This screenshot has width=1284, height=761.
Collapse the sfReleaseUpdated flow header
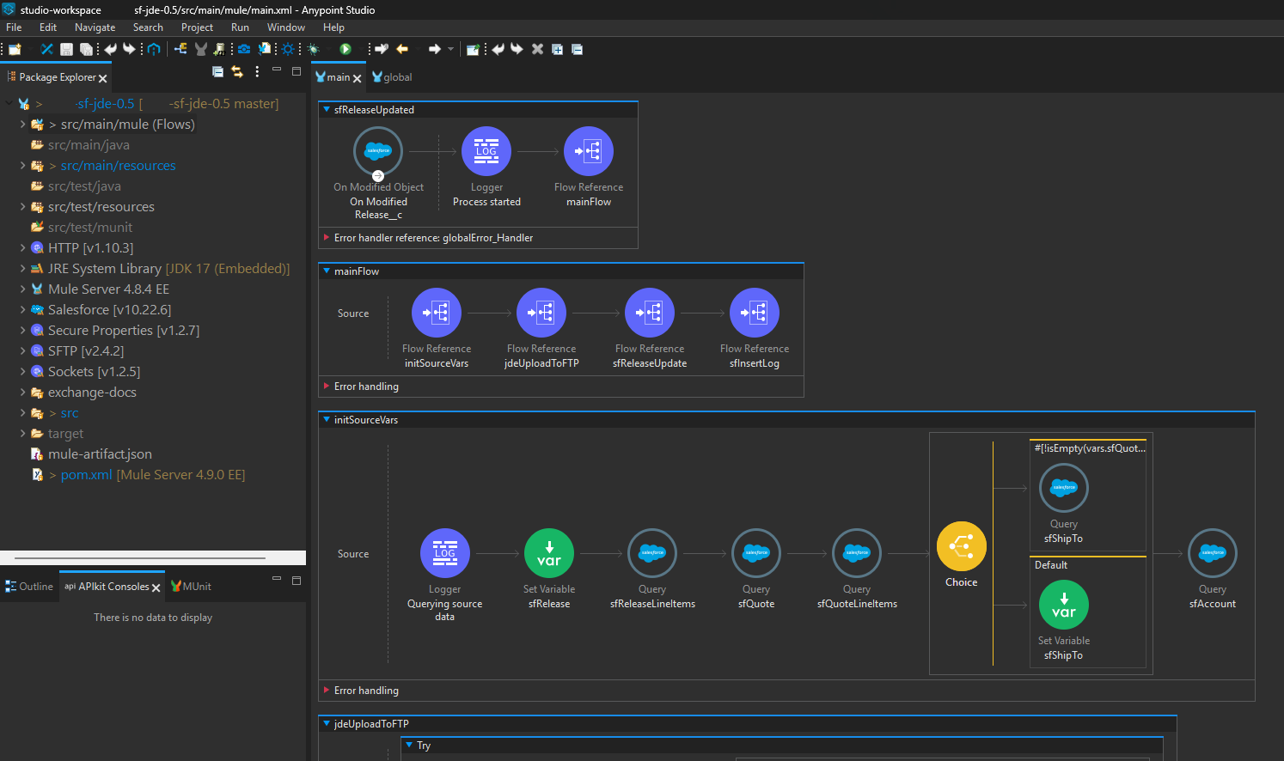[x=326, y=109]
